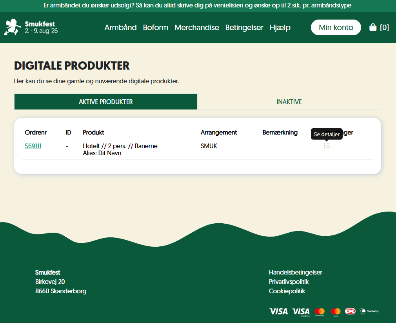
Task: Click the Alias: Dit Navn text
Action: 102,153
